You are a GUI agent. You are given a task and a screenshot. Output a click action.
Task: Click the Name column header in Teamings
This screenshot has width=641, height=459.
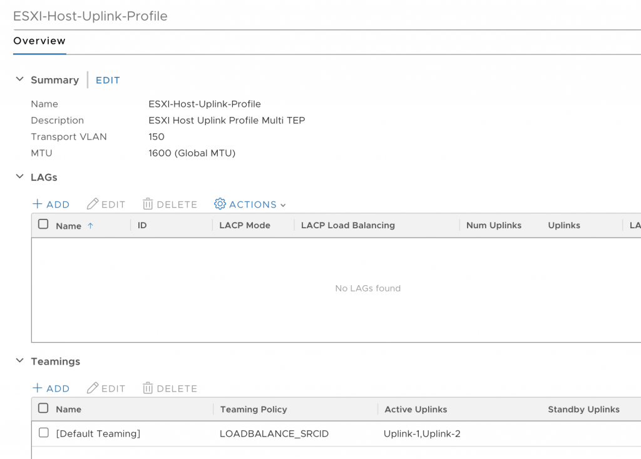pyautogui.click(x=69, y=410)
